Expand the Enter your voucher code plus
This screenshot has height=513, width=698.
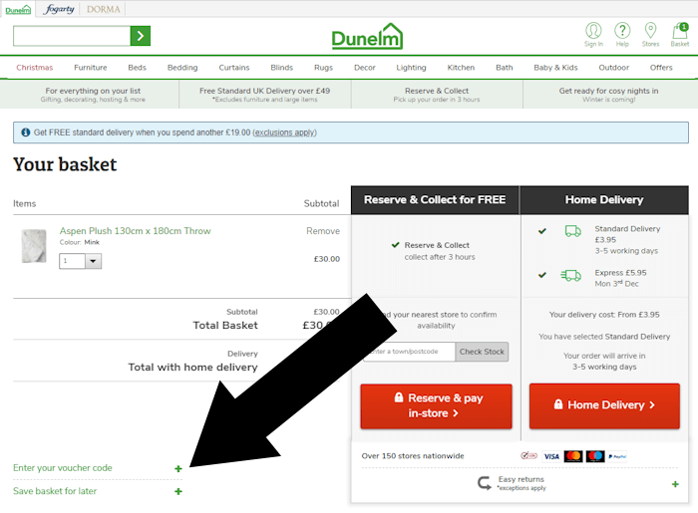point(178,468)
